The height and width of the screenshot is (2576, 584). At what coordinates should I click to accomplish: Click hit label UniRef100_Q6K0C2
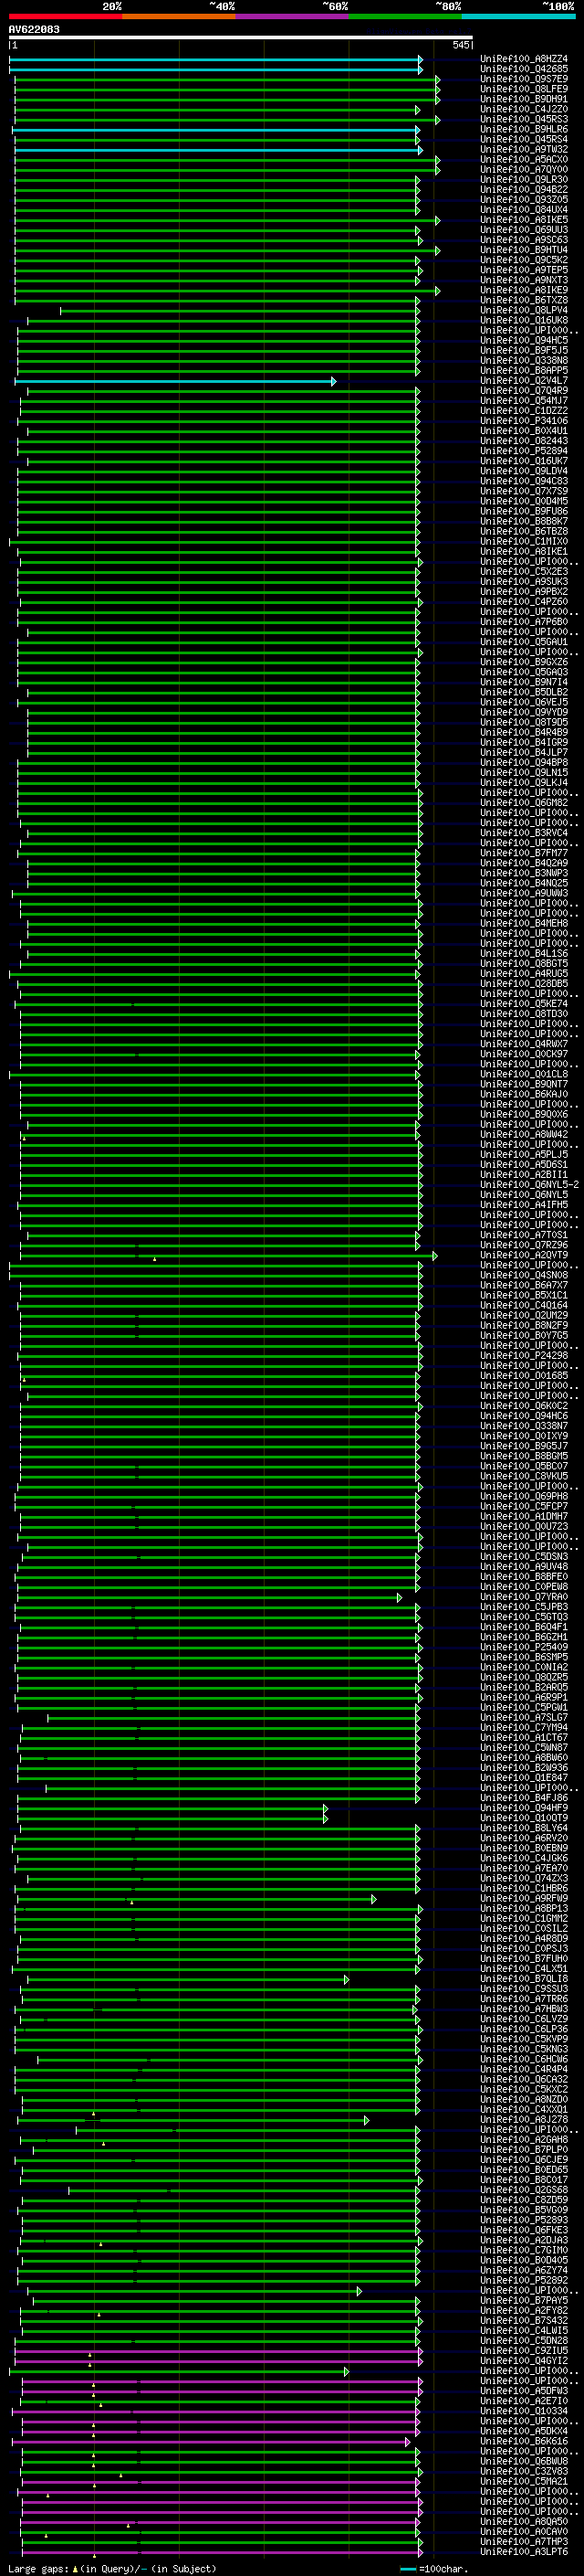524,1406
